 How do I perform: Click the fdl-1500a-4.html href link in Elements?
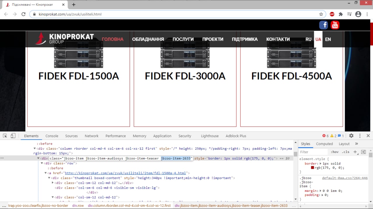pyautogui.click(x=125, y=173)
